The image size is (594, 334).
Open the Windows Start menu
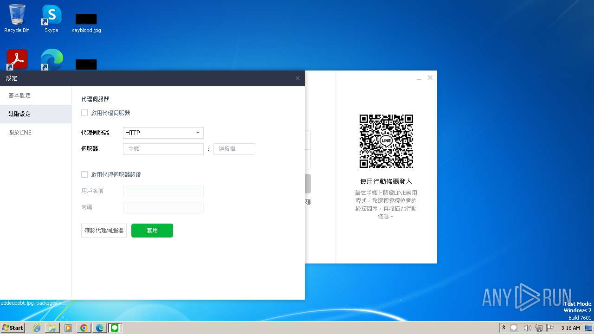pos(13,328)
